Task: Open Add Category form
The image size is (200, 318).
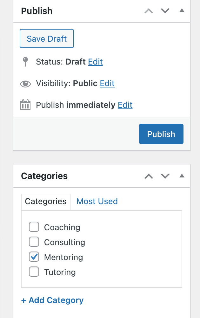Action: tap(52, 300)
